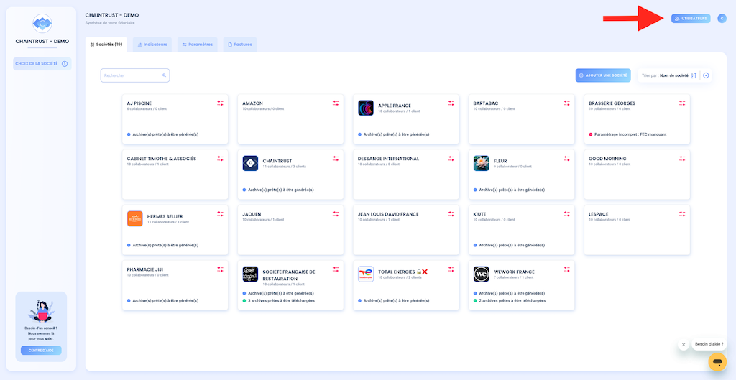Click the Apple France logo thumbnail
Viewport: 736px width, 380px height.
pos(366,108)
